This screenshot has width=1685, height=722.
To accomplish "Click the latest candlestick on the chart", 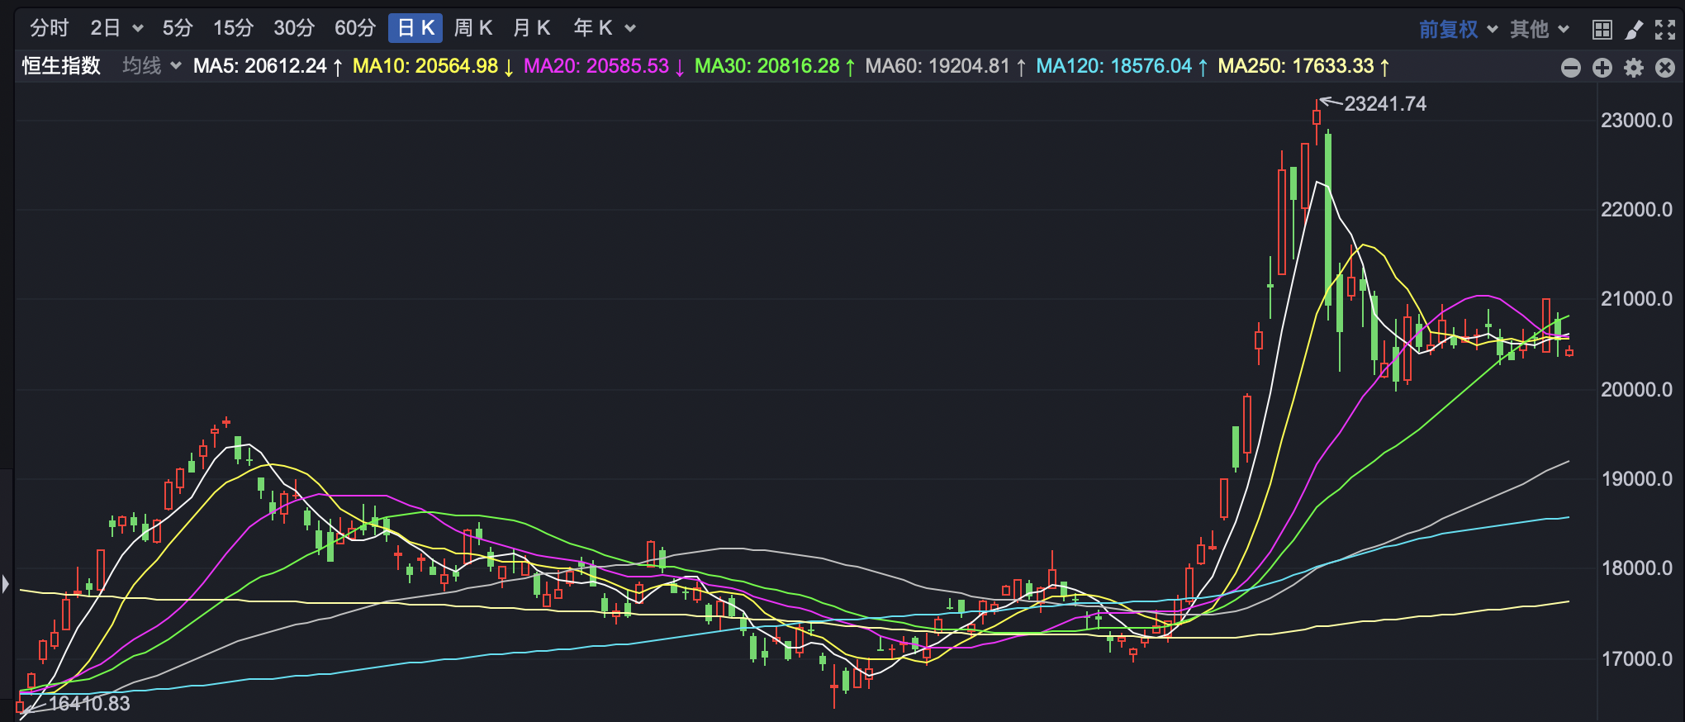I will pyautogui.click(x=1569, y=352).
